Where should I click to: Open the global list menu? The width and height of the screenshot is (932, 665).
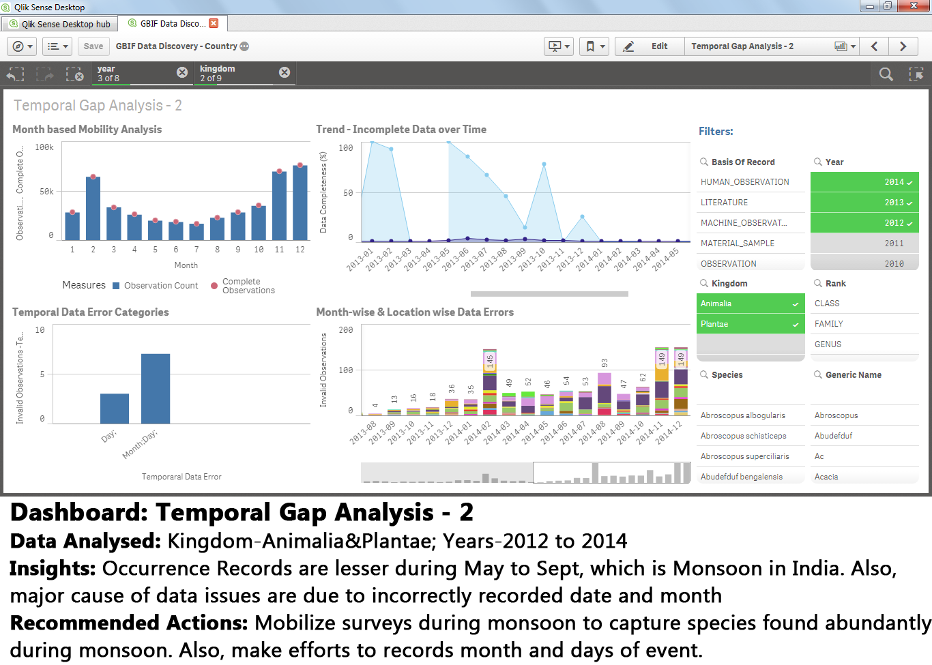tap(57, 46)
